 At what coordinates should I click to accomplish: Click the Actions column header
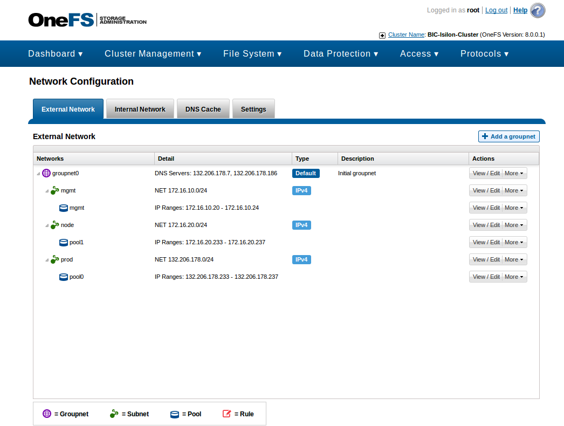504,159
